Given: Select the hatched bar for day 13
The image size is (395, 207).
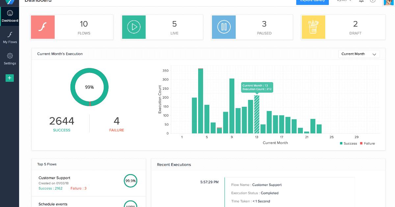Looking at the screenshot, I should [x=257, y=114].
